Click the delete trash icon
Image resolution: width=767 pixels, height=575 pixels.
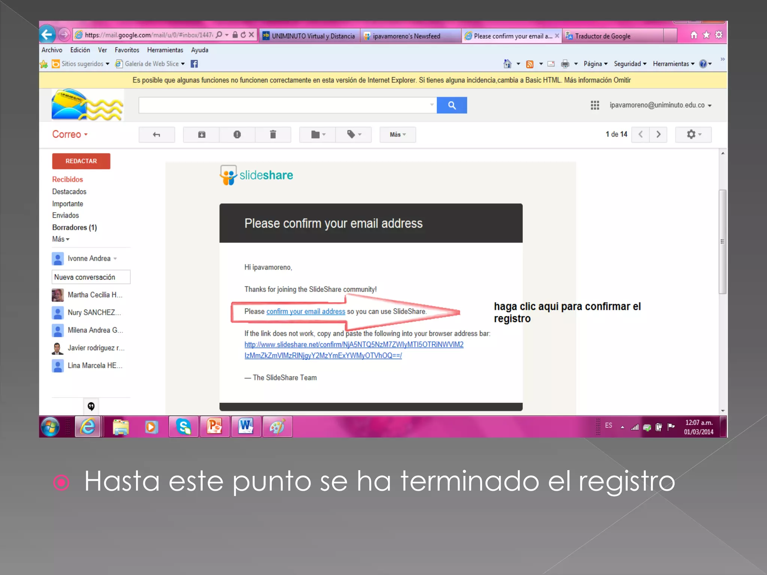(x=273, y=135)
